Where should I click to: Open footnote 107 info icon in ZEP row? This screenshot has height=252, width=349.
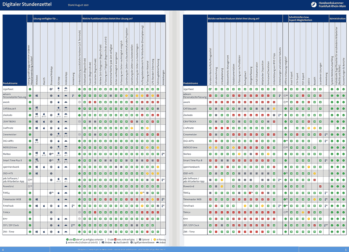point(326,225)
